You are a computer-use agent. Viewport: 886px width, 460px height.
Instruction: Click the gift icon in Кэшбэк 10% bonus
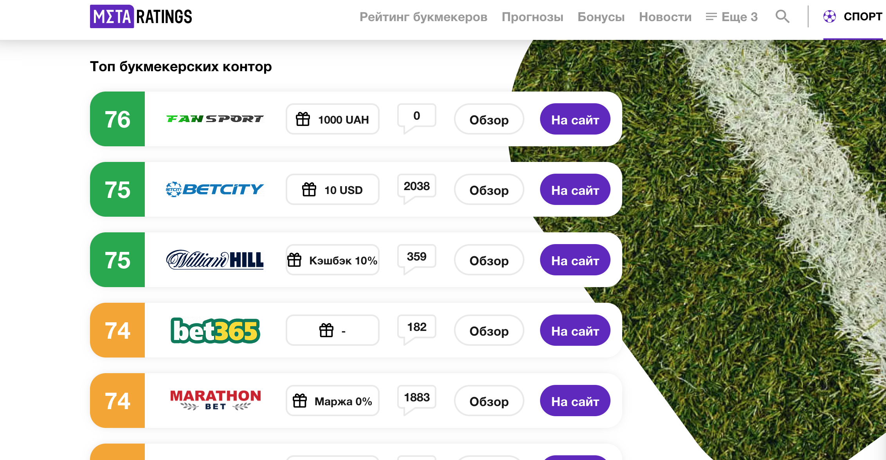pos(294,260)
